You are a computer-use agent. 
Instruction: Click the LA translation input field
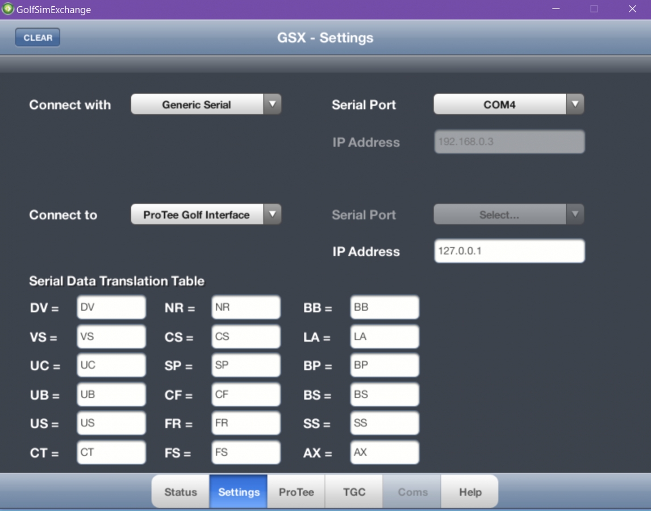tap(385, 337)
